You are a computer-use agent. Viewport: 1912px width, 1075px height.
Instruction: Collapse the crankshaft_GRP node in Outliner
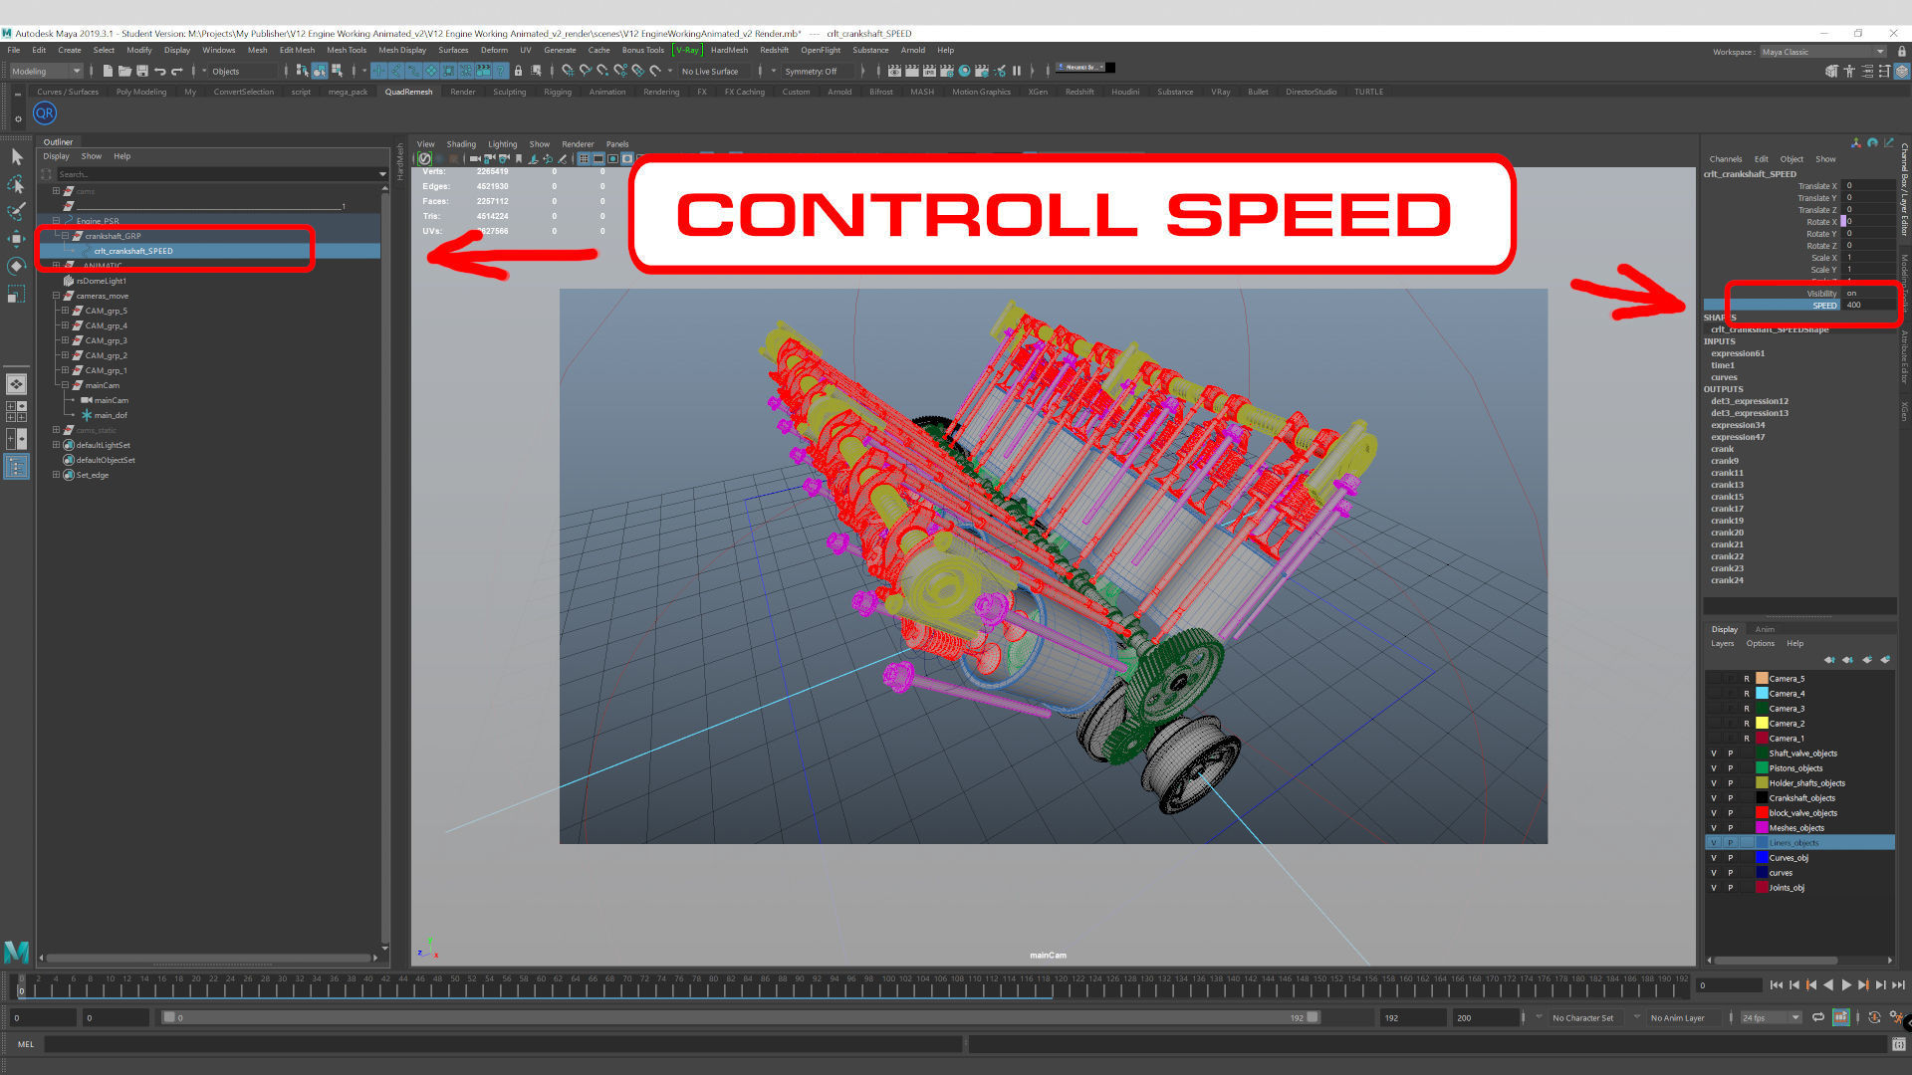point(66,236)
